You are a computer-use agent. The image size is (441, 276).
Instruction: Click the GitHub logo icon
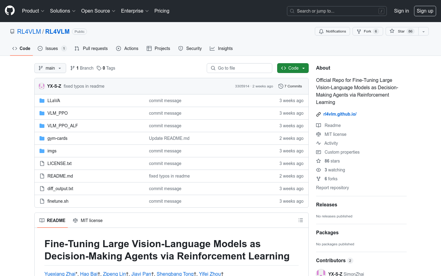click(10, 11)
